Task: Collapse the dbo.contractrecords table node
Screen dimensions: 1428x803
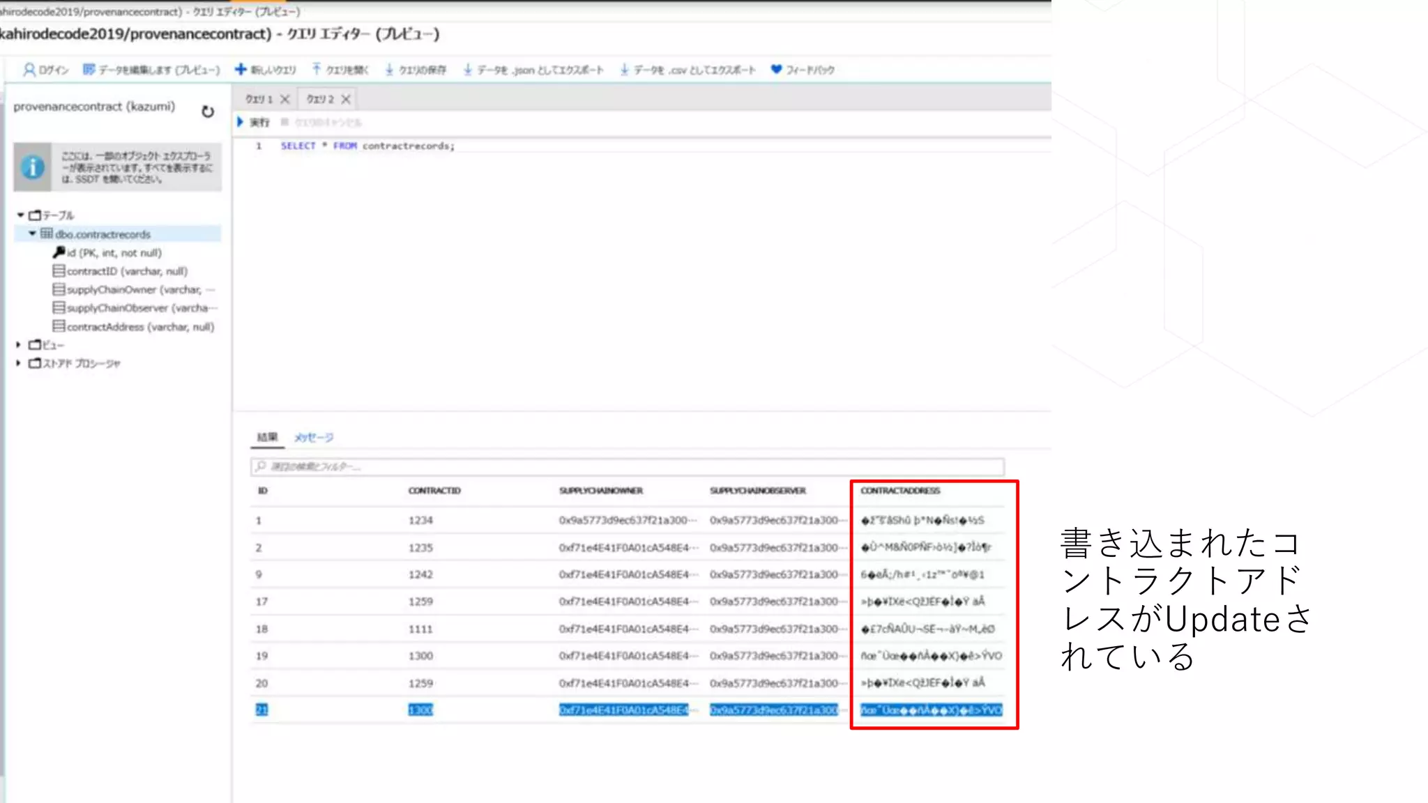Action: [x=32, y=234]
